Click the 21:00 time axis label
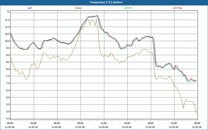The height and width of the screenshot is (130, 208). [x=174, y=123]
